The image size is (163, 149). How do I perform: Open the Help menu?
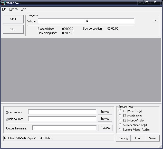[23, 9]
